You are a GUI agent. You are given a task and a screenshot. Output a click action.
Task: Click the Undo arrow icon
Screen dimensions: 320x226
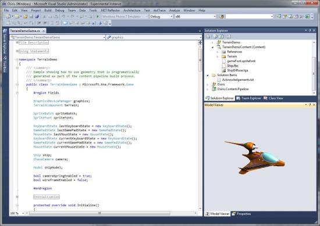(63, 16)
